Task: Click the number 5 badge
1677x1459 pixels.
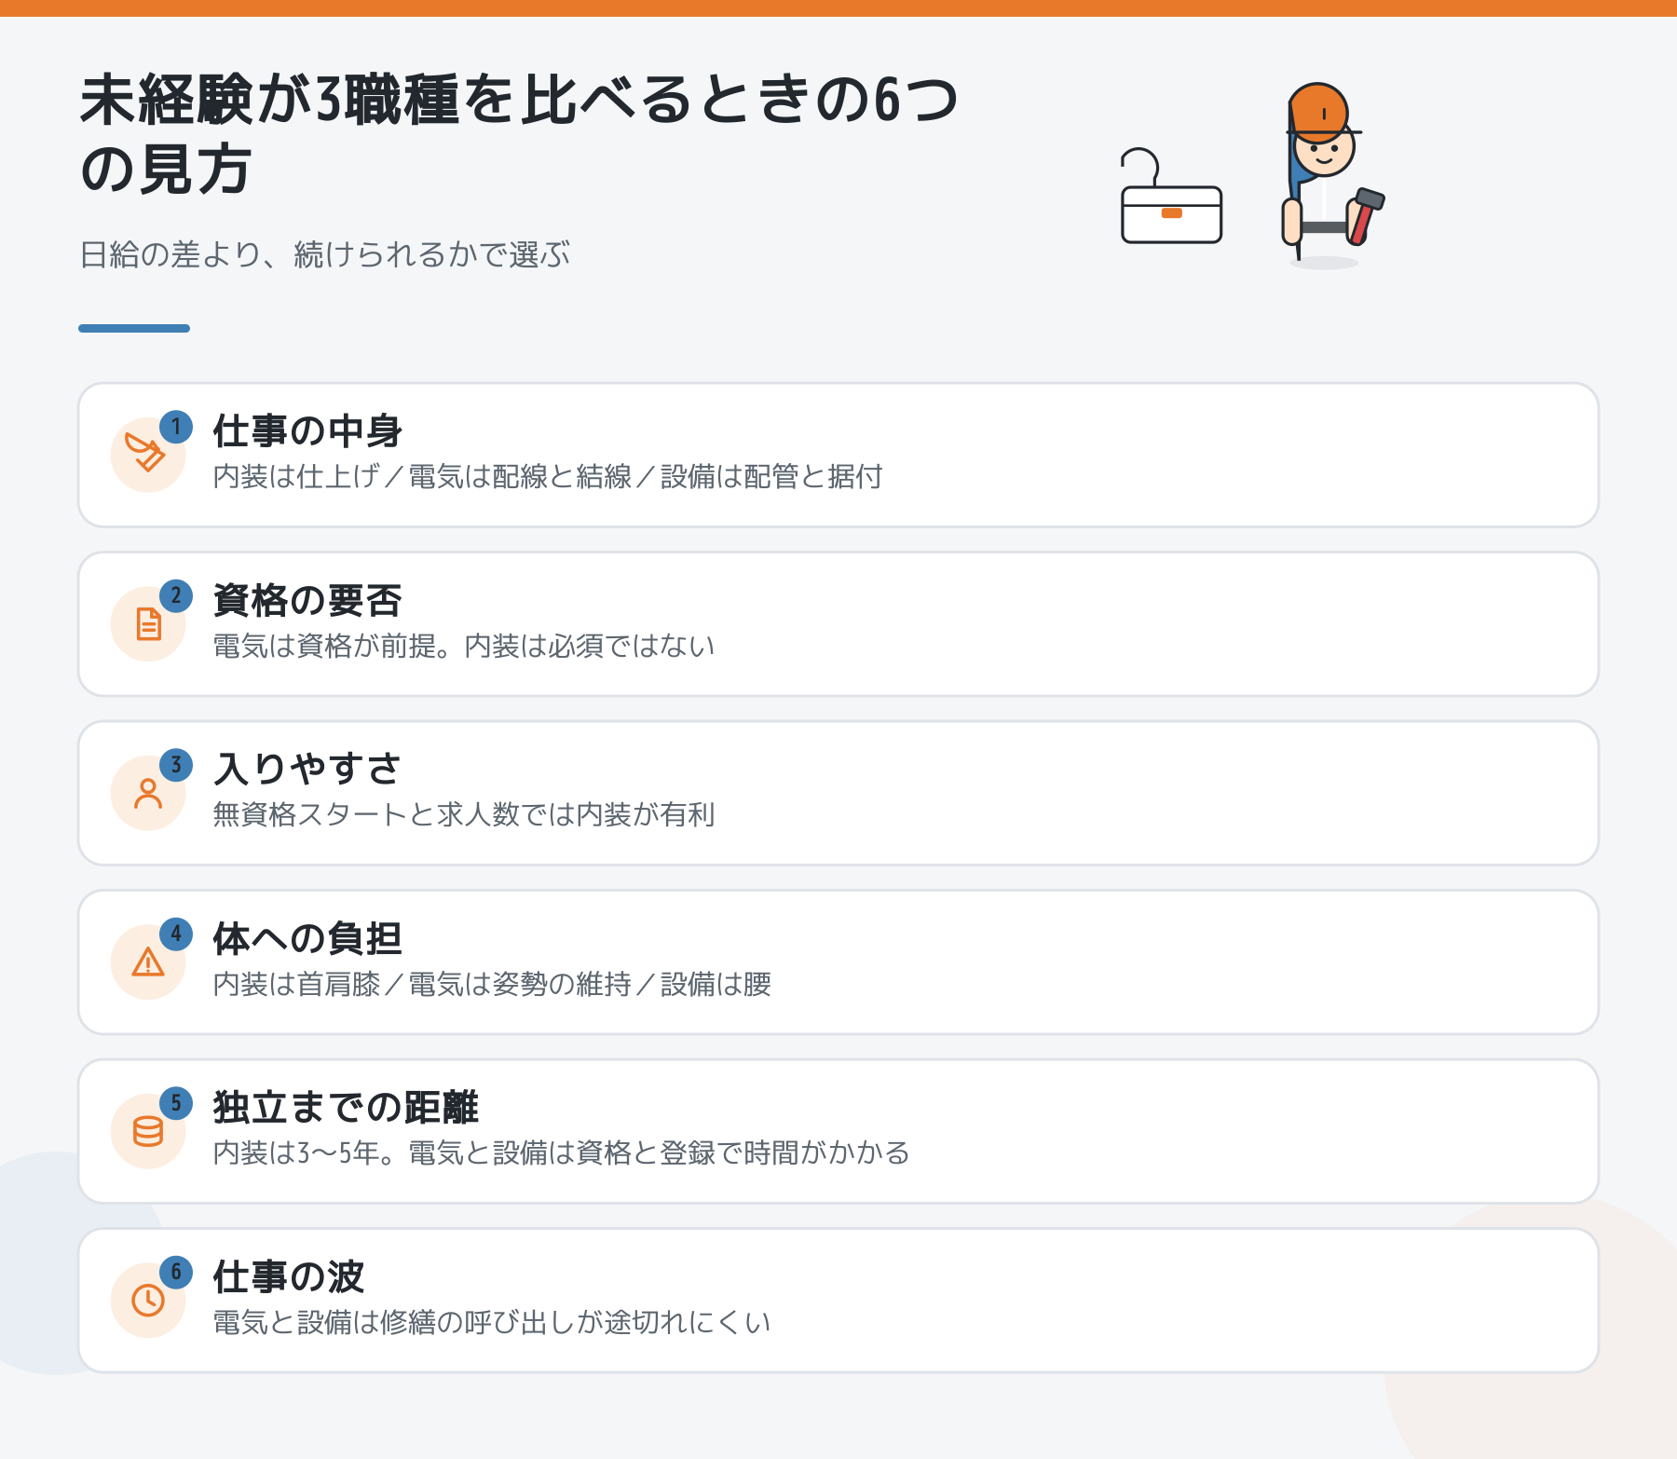Action: click(176, 1103)
